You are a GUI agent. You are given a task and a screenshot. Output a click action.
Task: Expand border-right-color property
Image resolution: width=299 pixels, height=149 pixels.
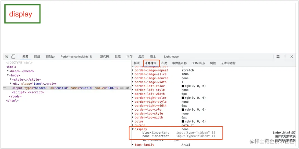[133, 98]
